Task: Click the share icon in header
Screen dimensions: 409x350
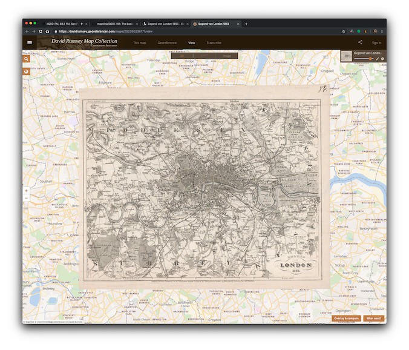Action: click(360, 42)
